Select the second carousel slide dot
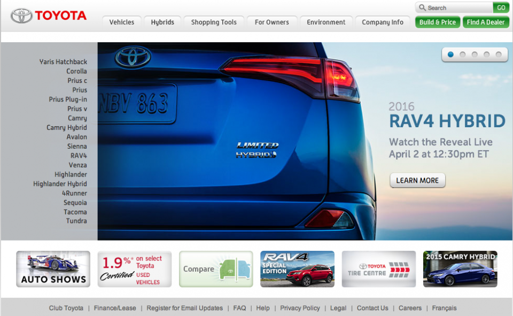Screen dimensions: 513x316 [463, 55]
